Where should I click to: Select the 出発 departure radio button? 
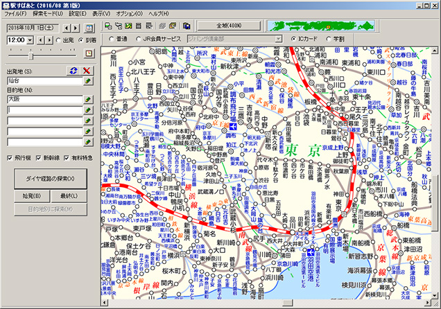(58, 40)
